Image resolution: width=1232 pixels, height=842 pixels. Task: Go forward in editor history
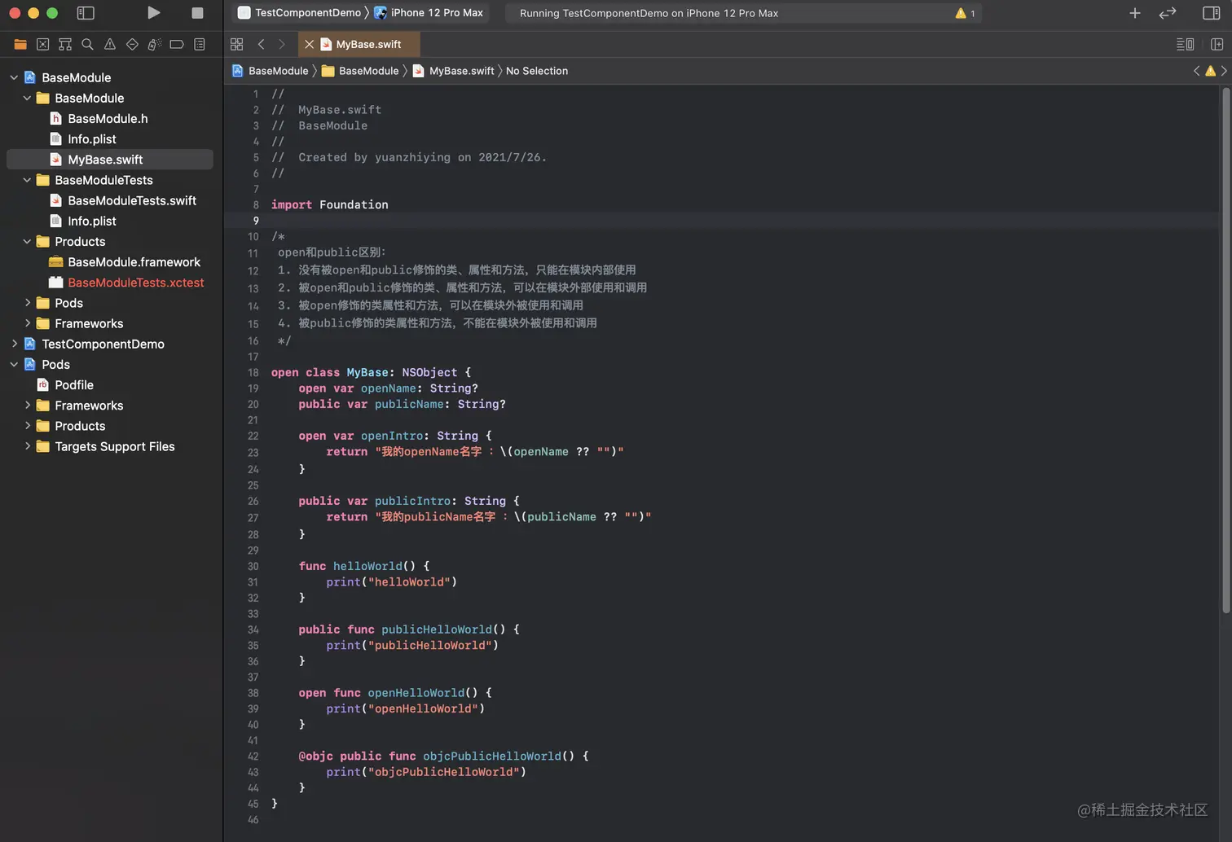coord(282,44)
